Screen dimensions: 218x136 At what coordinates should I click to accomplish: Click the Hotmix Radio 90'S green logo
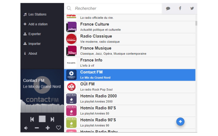[71, 122]
